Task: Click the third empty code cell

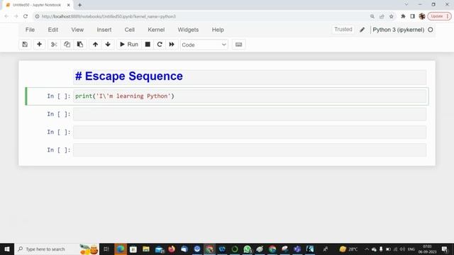Action: coord(250,132)
